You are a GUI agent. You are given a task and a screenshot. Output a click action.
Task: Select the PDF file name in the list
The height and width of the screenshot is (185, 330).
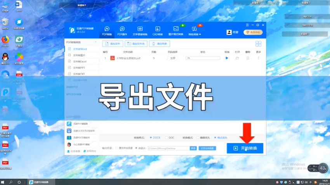point(129,58)
